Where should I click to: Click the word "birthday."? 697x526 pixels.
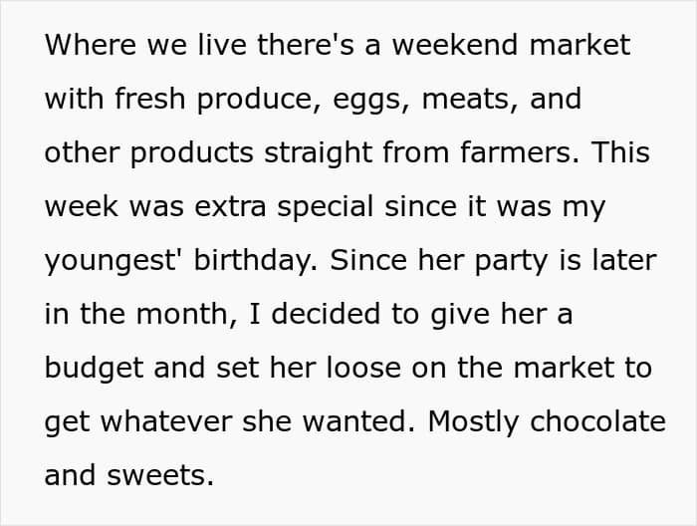(256, 261)
